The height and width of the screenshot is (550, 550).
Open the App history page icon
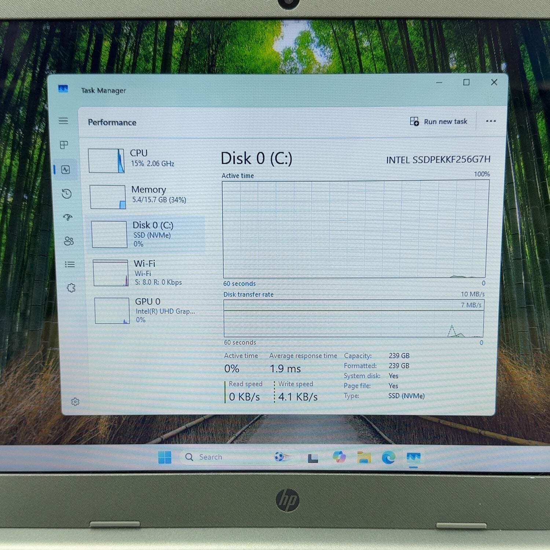pos(66,194)
